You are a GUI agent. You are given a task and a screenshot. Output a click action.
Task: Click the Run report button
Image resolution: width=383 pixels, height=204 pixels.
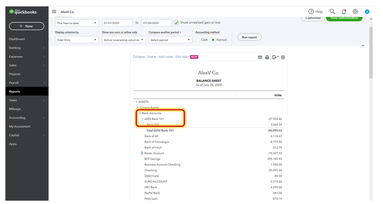point(249,37)
